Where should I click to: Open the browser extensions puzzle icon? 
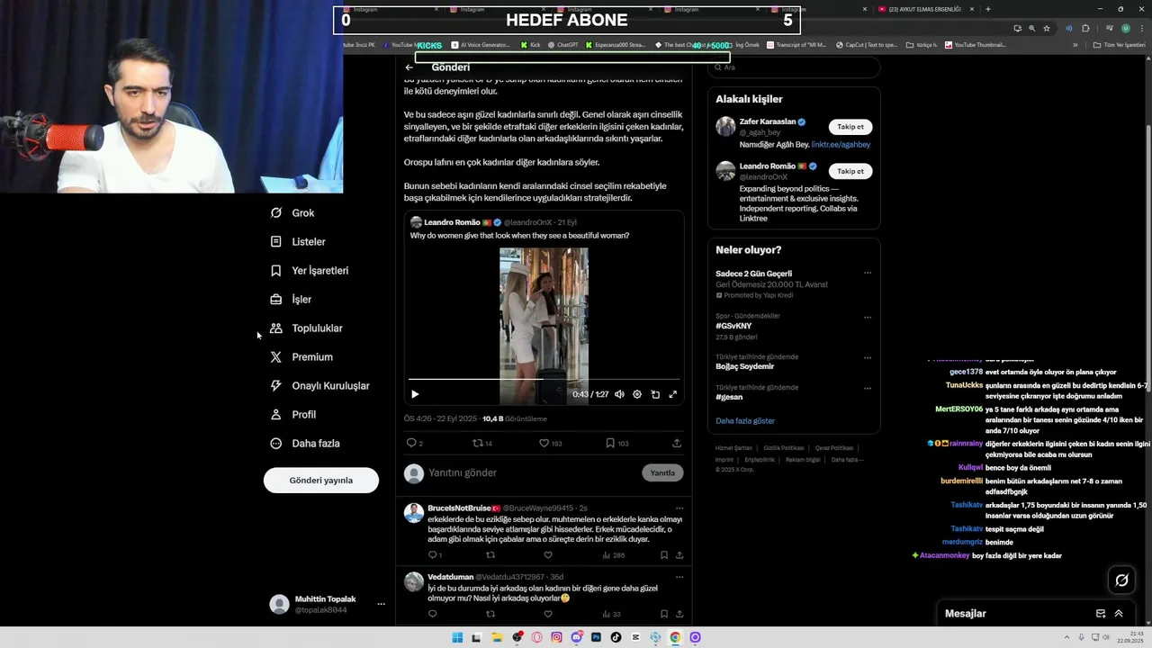tap(1085, 28)
